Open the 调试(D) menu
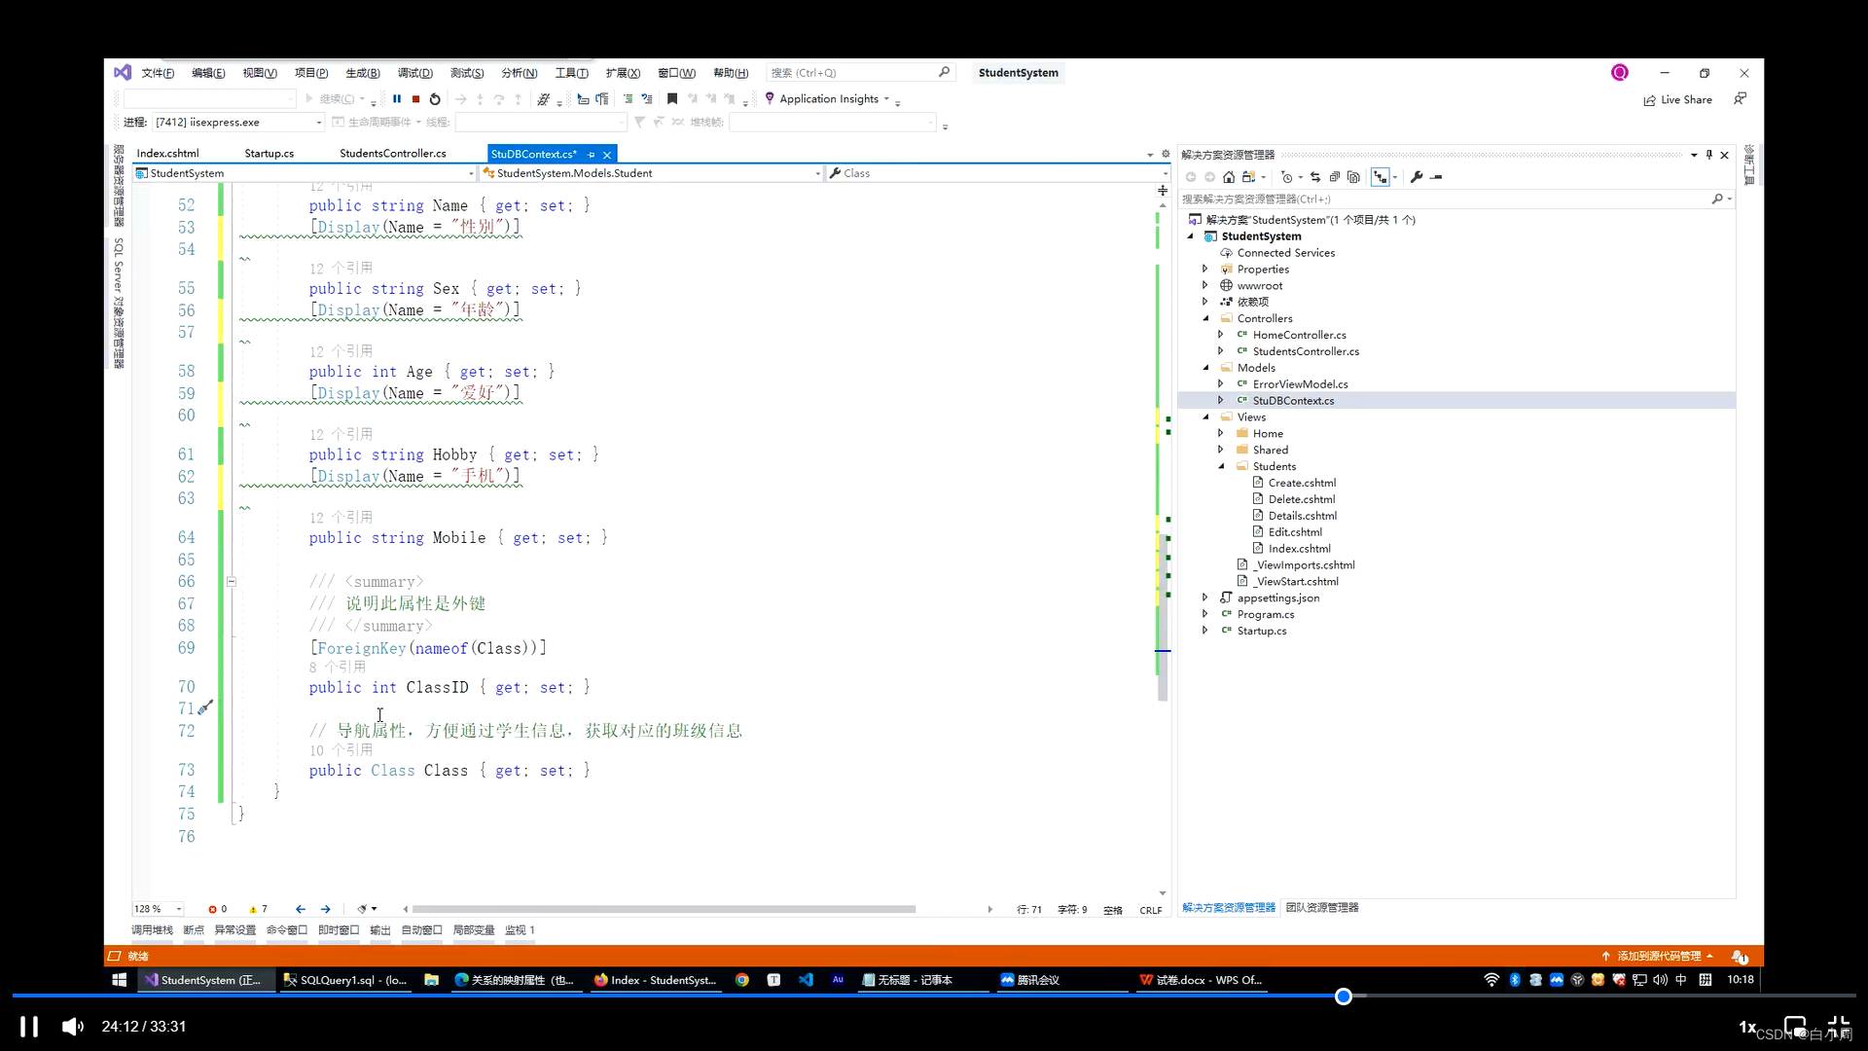This screenshot has width=1868, height=1051. pos(414,73)
